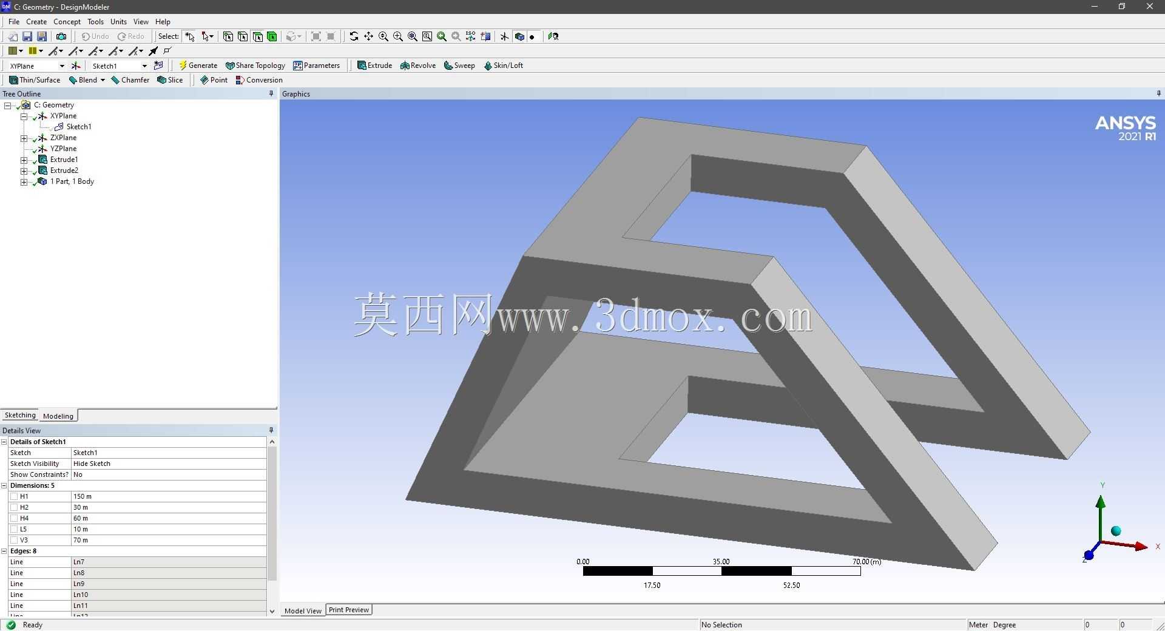This screenshot has width=1165, height=631.
Task: Expand the ZXPlane tree node
Action: 24,138
